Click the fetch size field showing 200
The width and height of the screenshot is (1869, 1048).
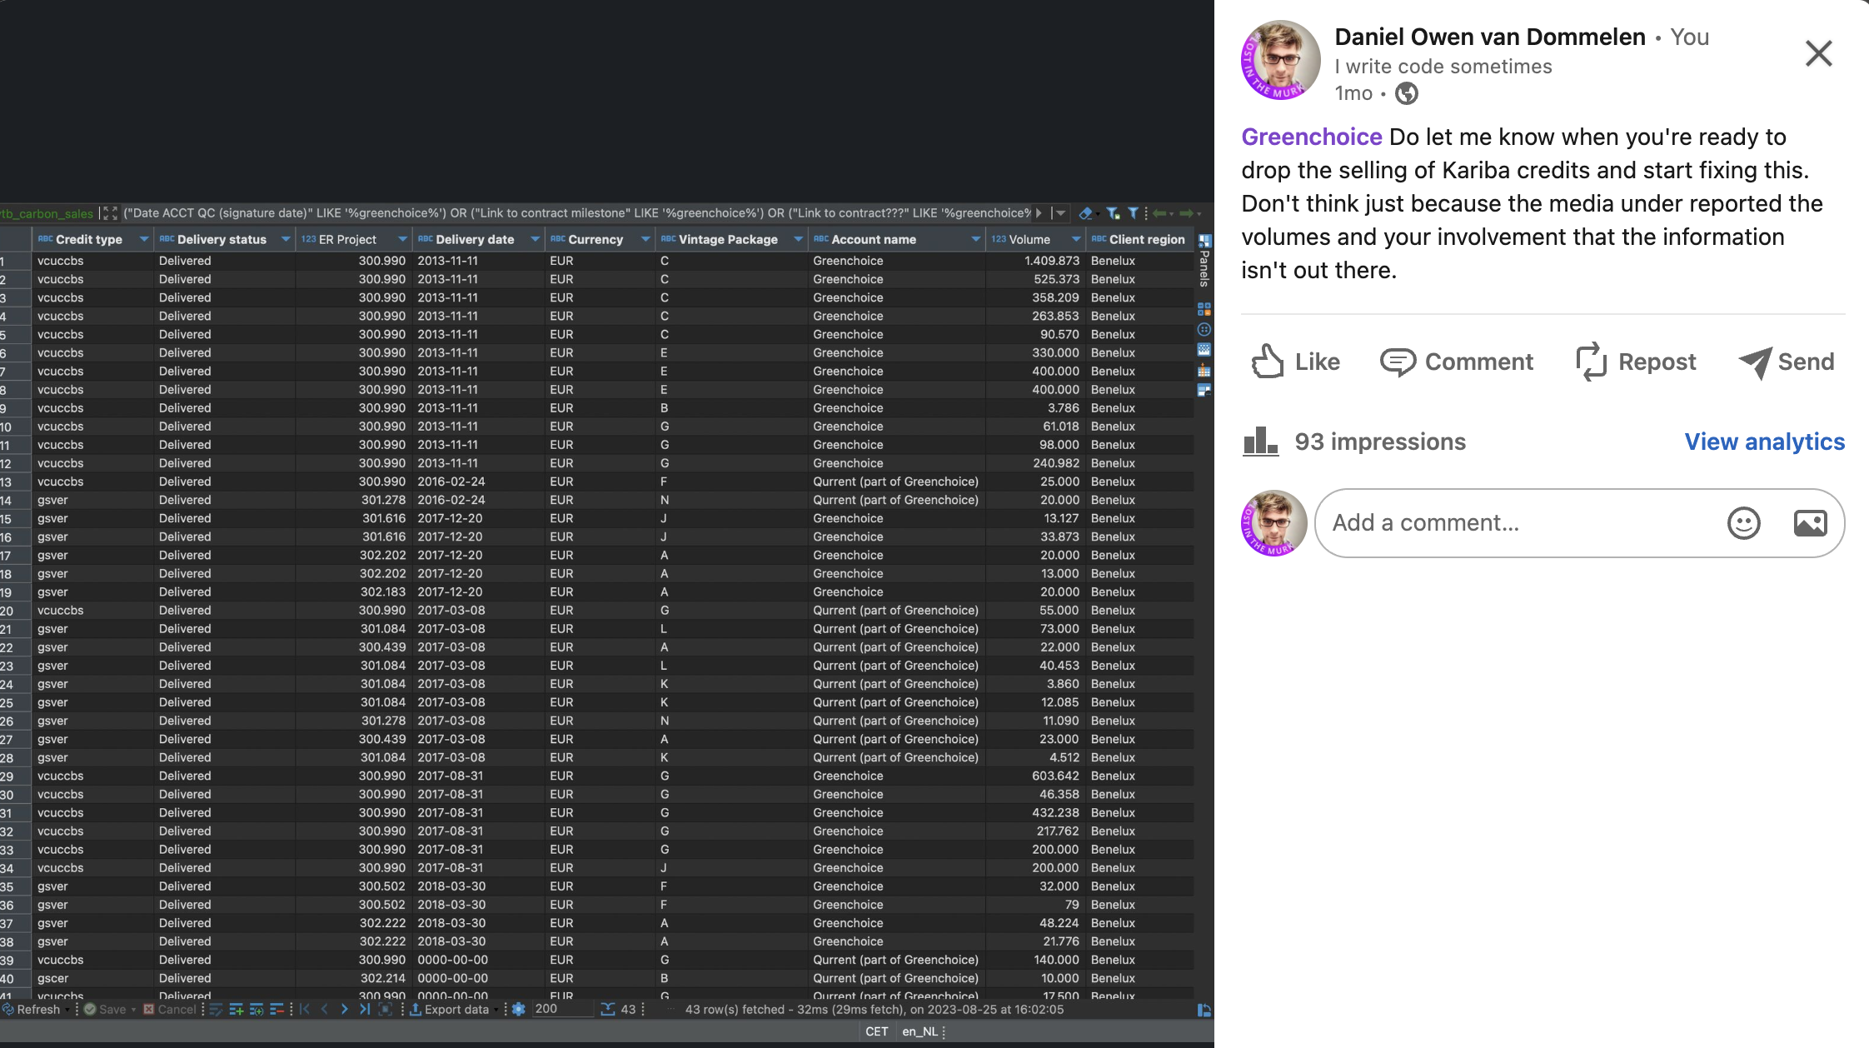(562, 1009)
